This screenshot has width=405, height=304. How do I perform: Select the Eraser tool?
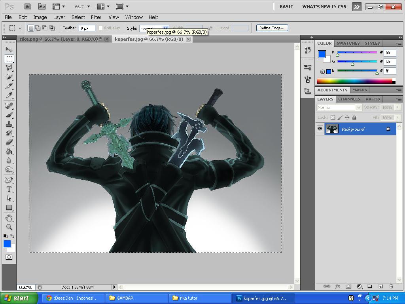[9, 142]
